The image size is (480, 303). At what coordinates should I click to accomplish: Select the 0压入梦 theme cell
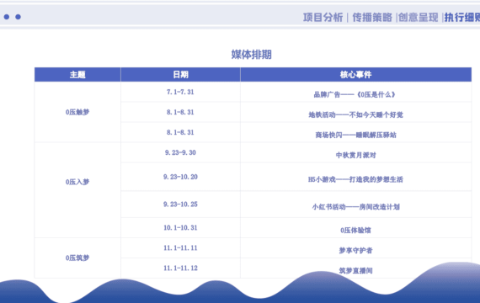click(x=77, y=190)
